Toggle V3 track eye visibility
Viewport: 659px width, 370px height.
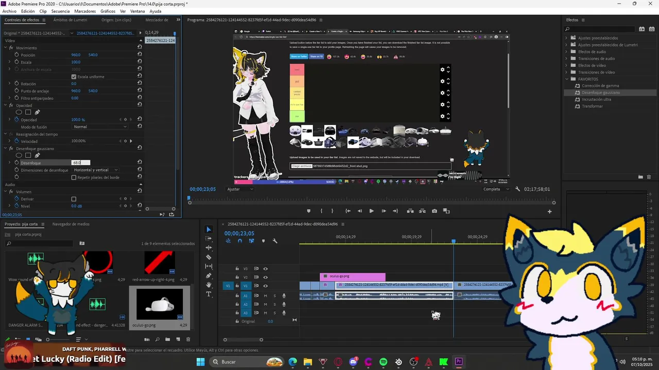266,269
